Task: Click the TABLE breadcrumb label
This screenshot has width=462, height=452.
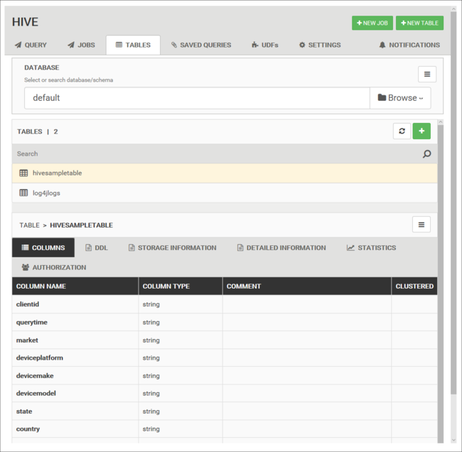Action: click(29, 225)
